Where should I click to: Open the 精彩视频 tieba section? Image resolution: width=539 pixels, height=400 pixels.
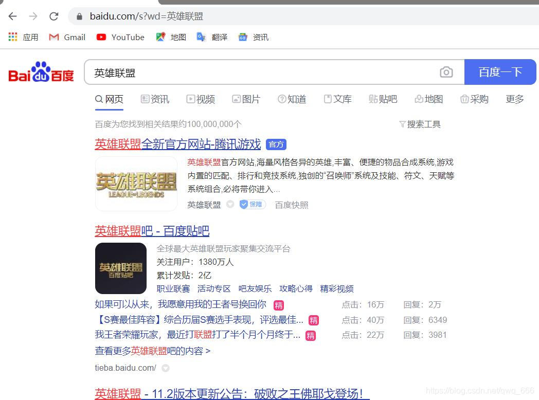point(336,288)
